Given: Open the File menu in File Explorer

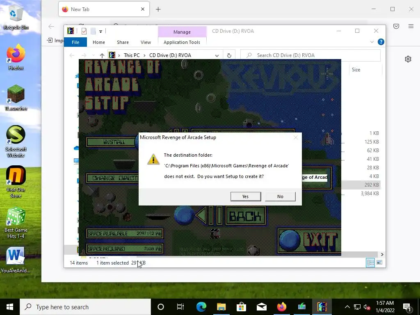Looking at the screenshot, I should tap(75, 42).
